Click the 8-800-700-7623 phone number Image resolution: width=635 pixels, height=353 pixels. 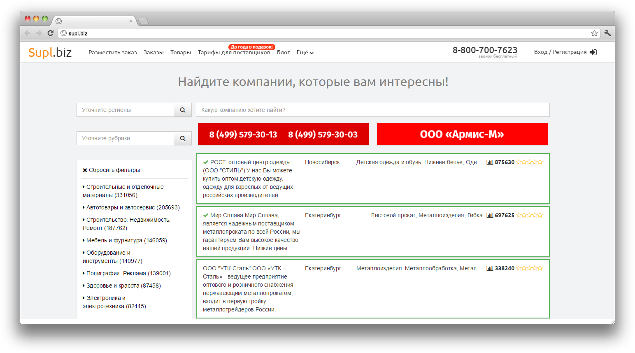[485, 50]
